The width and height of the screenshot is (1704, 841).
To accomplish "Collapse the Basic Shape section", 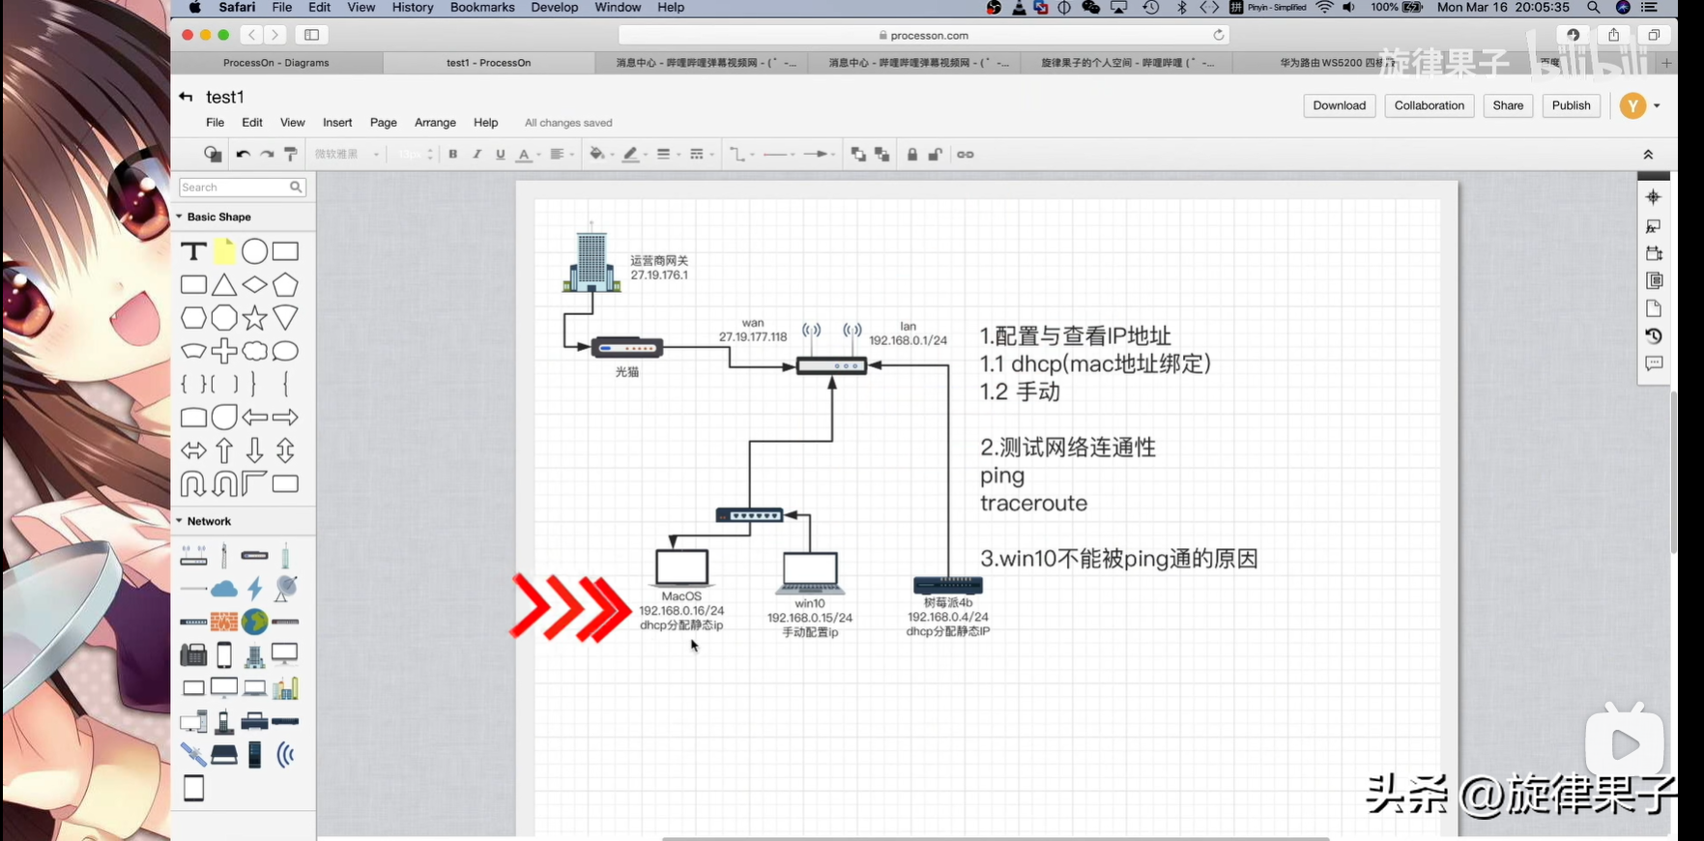I will click(x=180, y=217).
